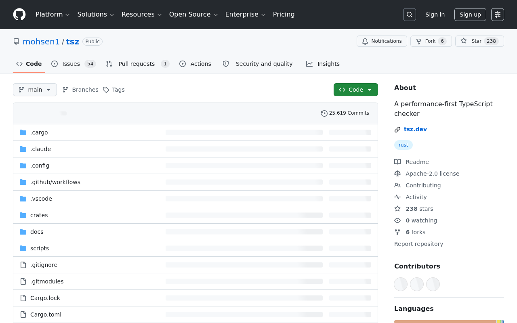Click the Readme book icon
The width and height of the screenshot is (517, 323).
pyautogui.click(x=397, y=162)
